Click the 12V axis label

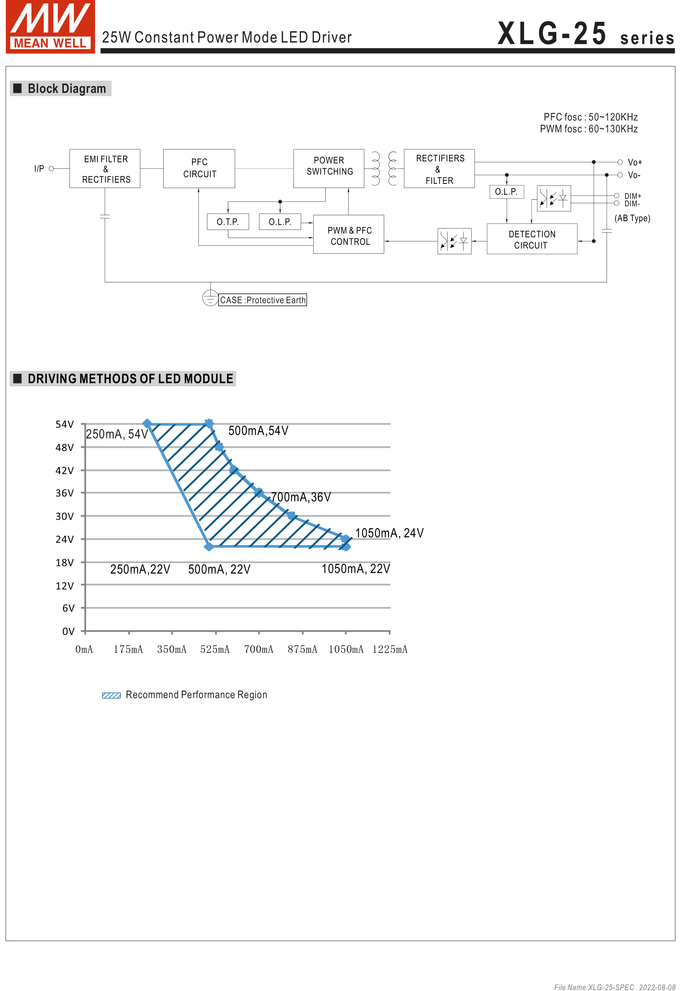pos(65,586)
